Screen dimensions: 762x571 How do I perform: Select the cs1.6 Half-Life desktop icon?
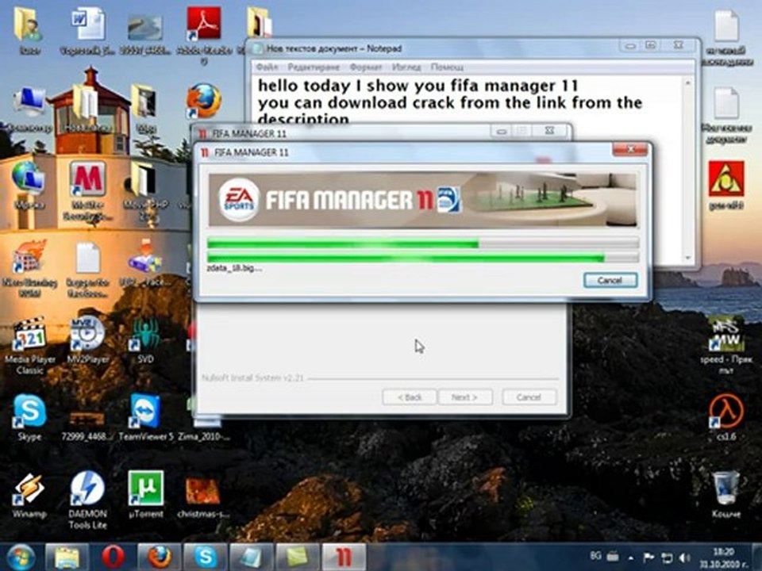(726, 416)
